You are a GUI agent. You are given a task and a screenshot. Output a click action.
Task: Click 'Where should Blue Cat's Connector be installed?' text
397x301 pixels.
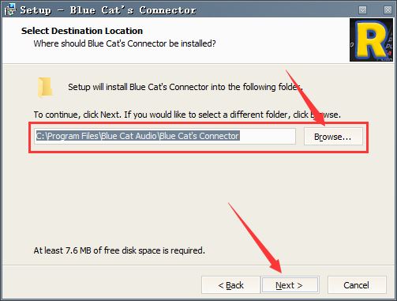click(x=125, y=43)
